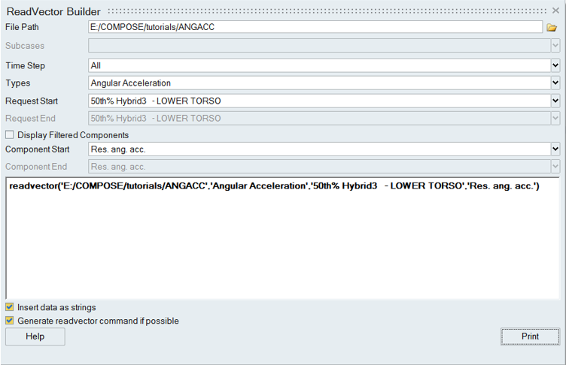Image resolution: width=566 pixels, height=365 pixels.
Task: Click the empty area of the command output box
Action: tap(282, 248)
